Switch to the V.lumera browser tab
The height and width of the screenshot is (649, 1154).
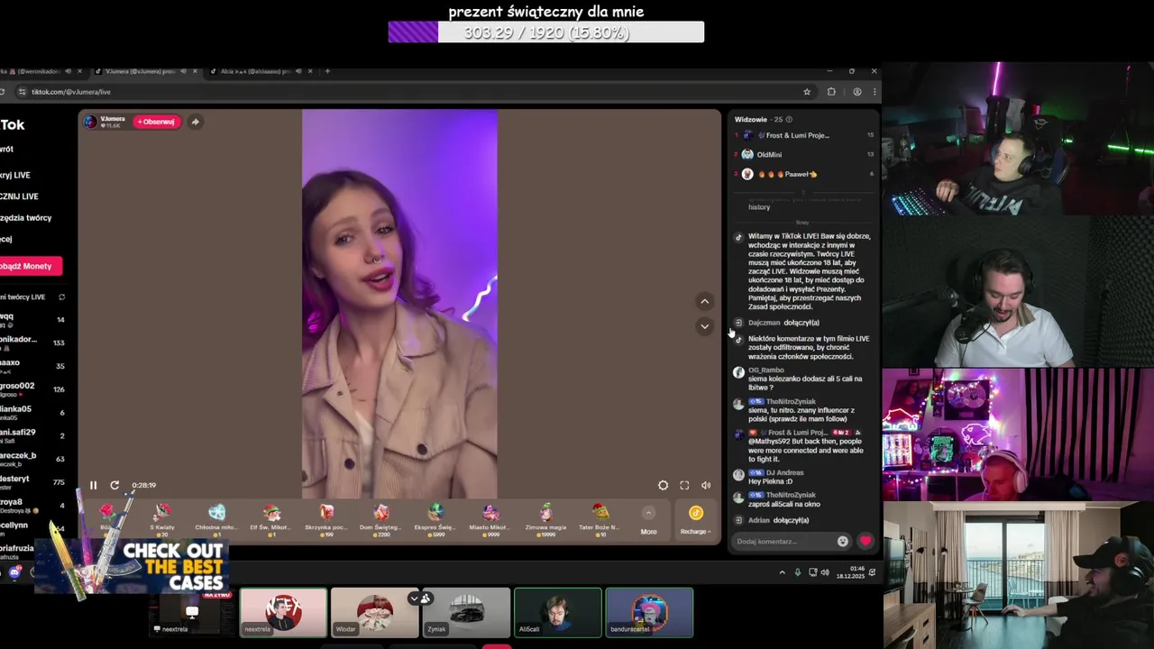(x=144, y=71)
